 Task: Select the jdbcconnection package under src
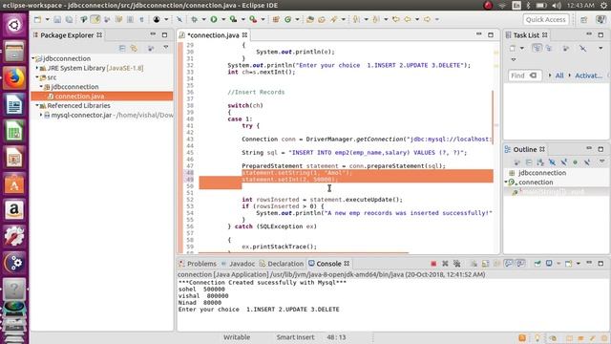[x=74, y=87]
